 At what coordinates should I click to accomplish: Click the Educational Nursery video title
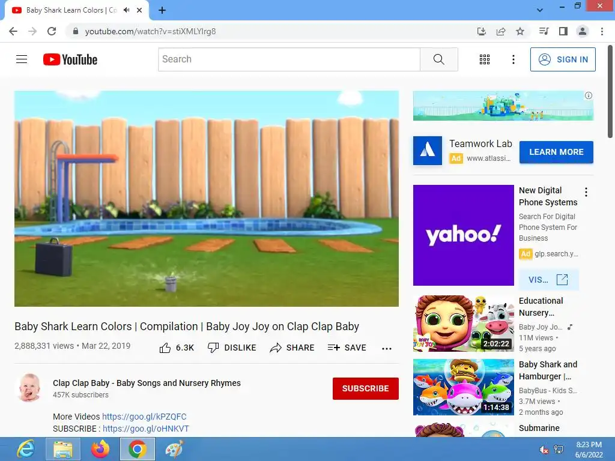pos(541,307)
